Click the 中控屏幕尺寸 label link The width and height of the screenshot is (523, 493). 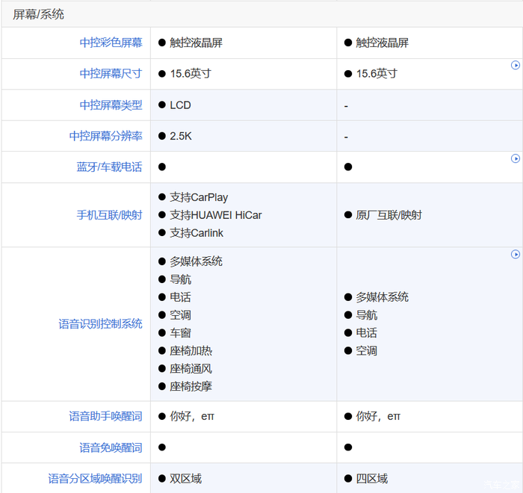(111, 73)
